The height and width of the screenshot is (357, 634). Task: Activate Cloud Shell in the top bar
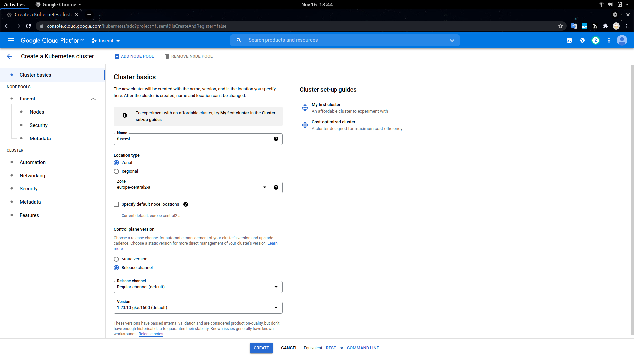(x=569, y=40)
